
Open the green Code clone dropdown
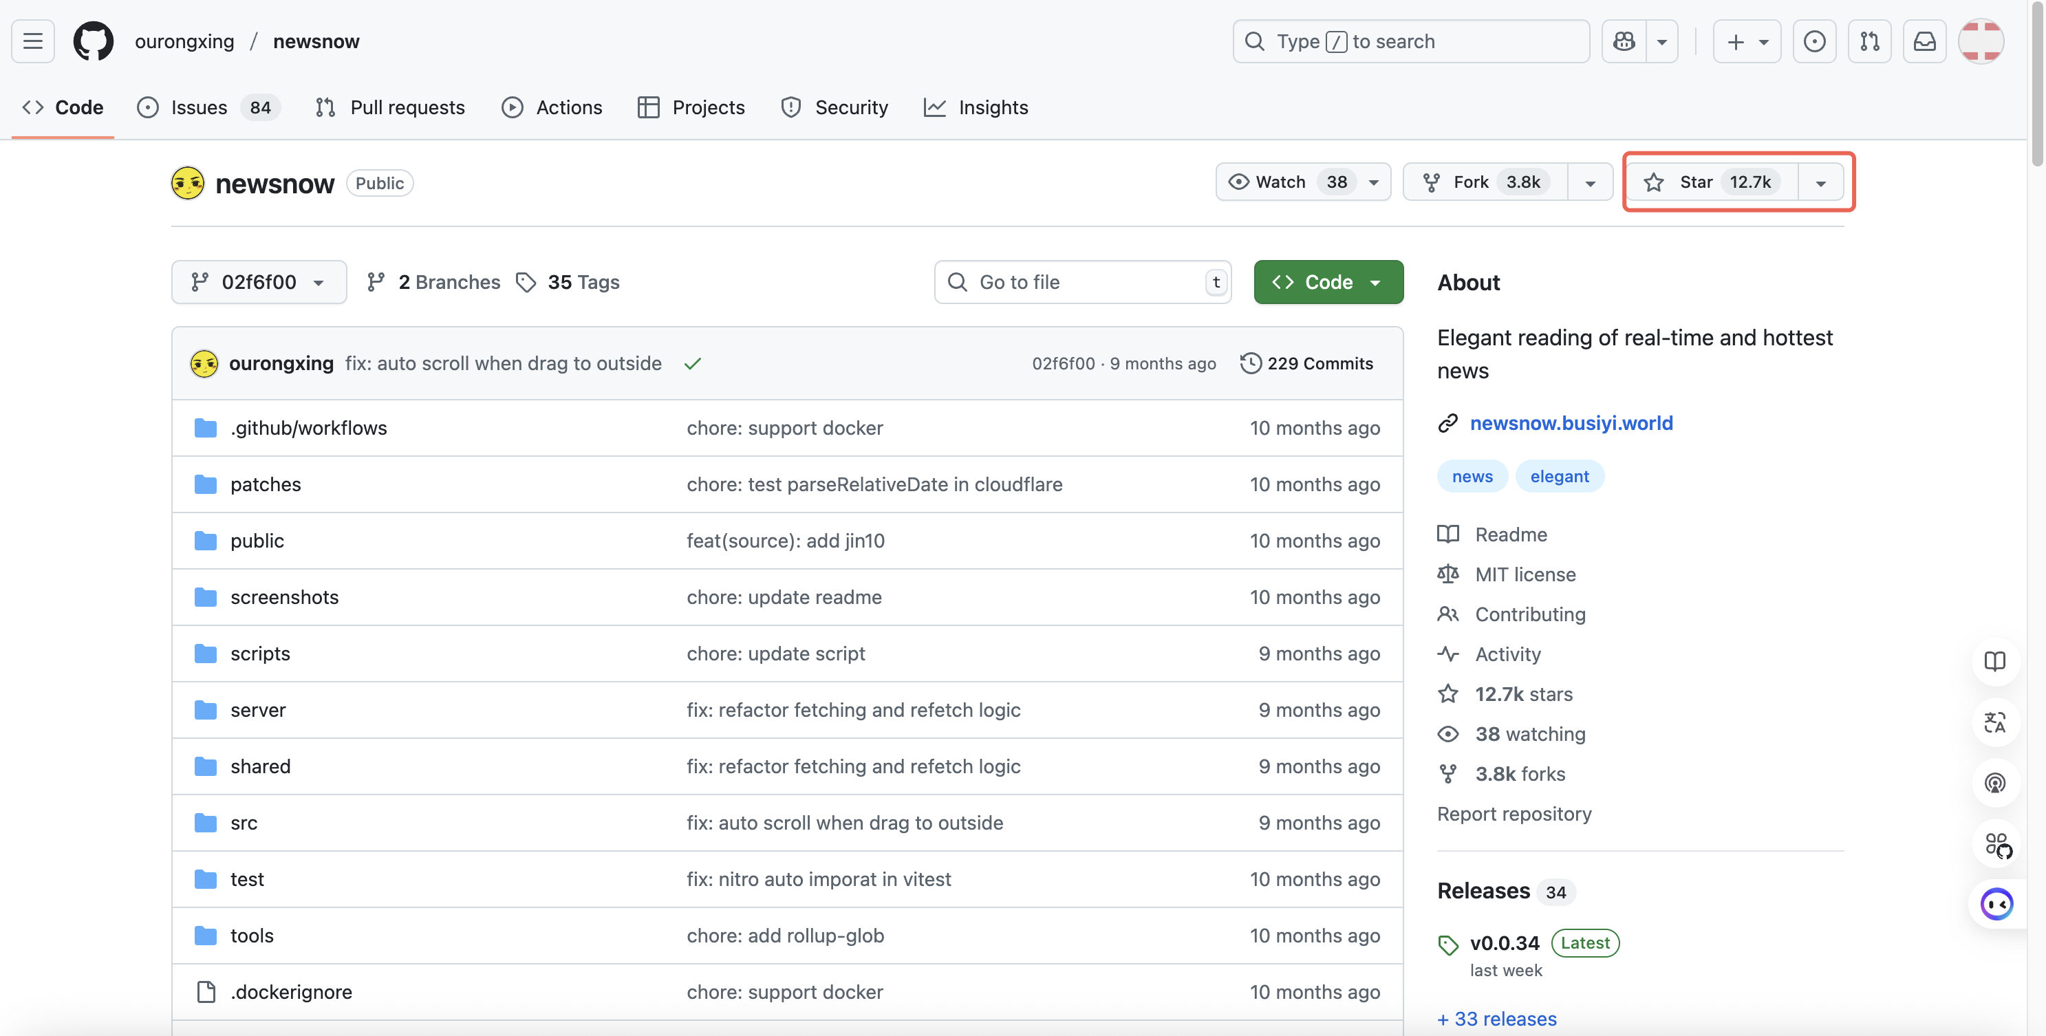[1328, 282]
